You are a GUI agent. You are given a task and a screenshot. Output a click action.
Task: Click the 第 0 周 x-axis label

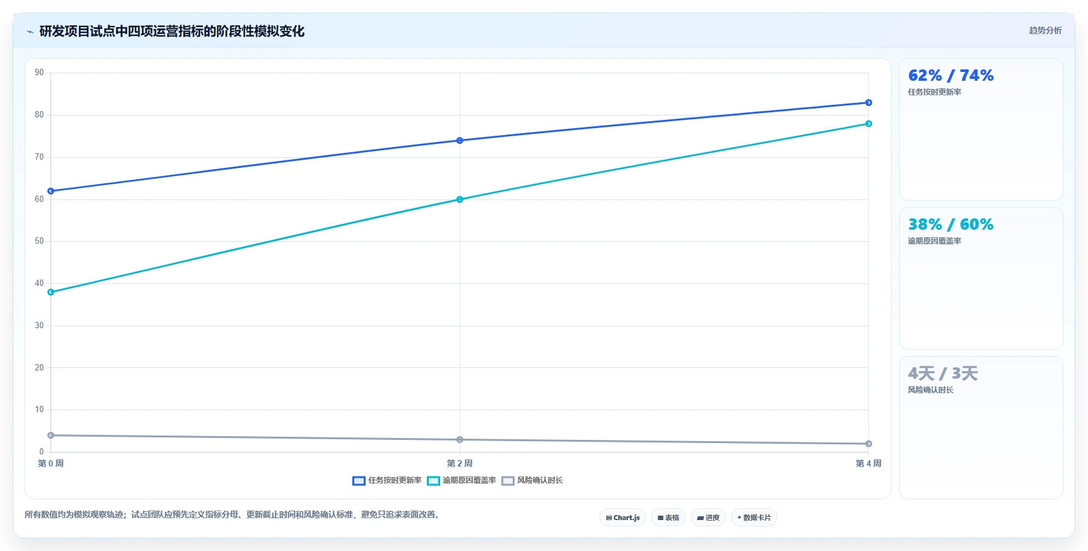(x=51, y=463)
